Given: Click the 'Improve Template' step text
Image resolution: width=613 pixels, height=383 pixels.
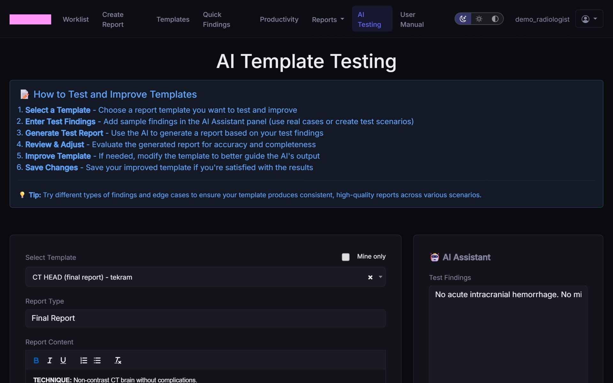Looking at the screenshot, I should 58,156.
